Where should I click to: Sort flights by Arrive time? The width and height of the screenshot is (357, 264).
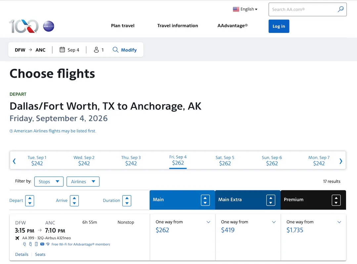point(74,201)
